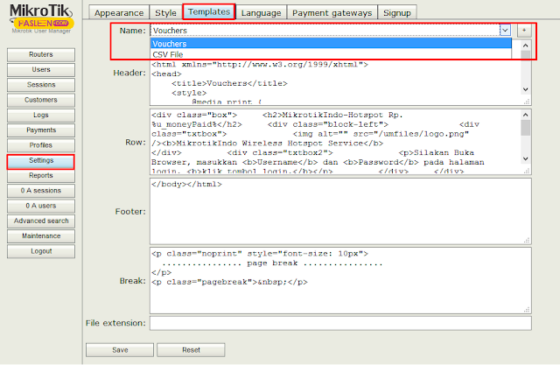Focus the Footer text area

(x=340, y=212)
